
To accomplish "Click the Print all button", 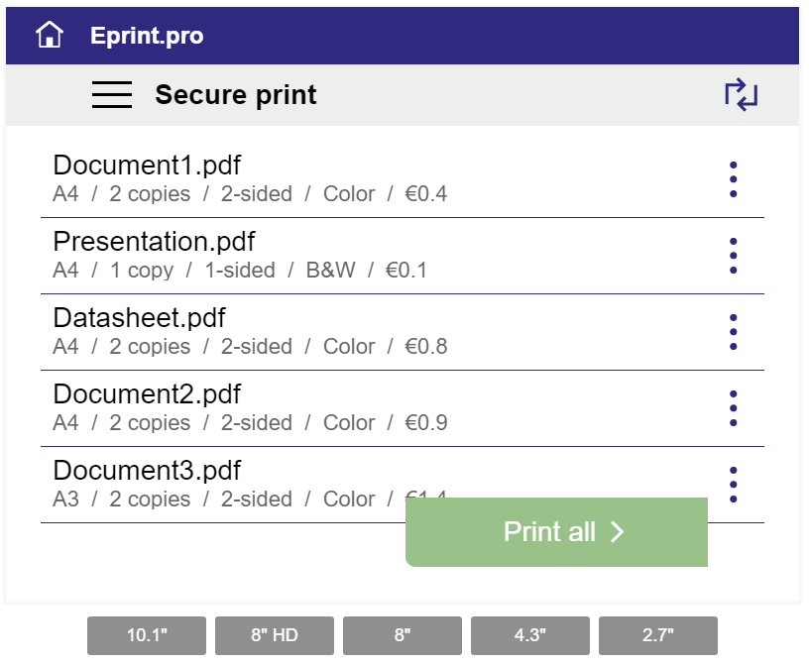I will [557, 532].
